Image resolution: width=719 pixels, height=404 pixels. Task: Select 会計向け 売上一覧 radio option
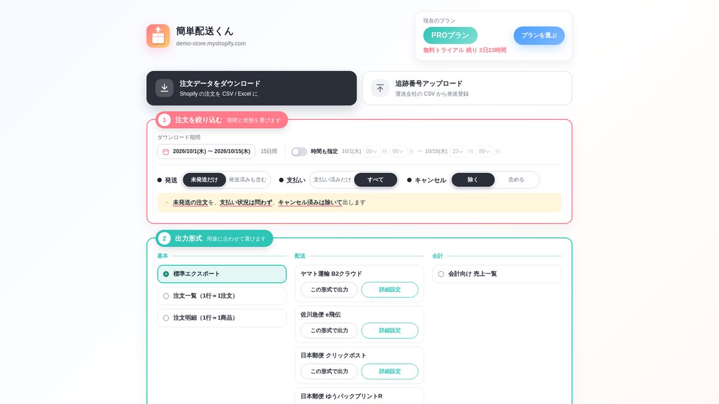click(x=497, y=274)
